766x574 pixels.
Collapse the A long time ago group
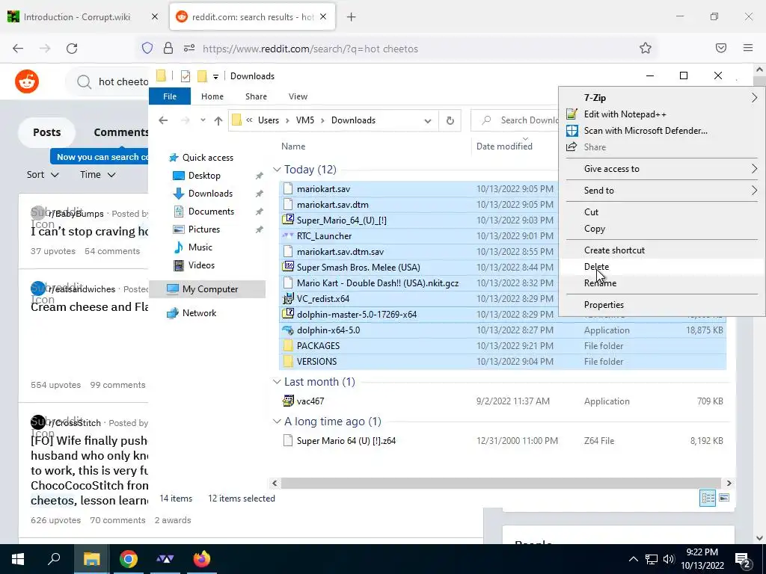[x=277, y=422]
